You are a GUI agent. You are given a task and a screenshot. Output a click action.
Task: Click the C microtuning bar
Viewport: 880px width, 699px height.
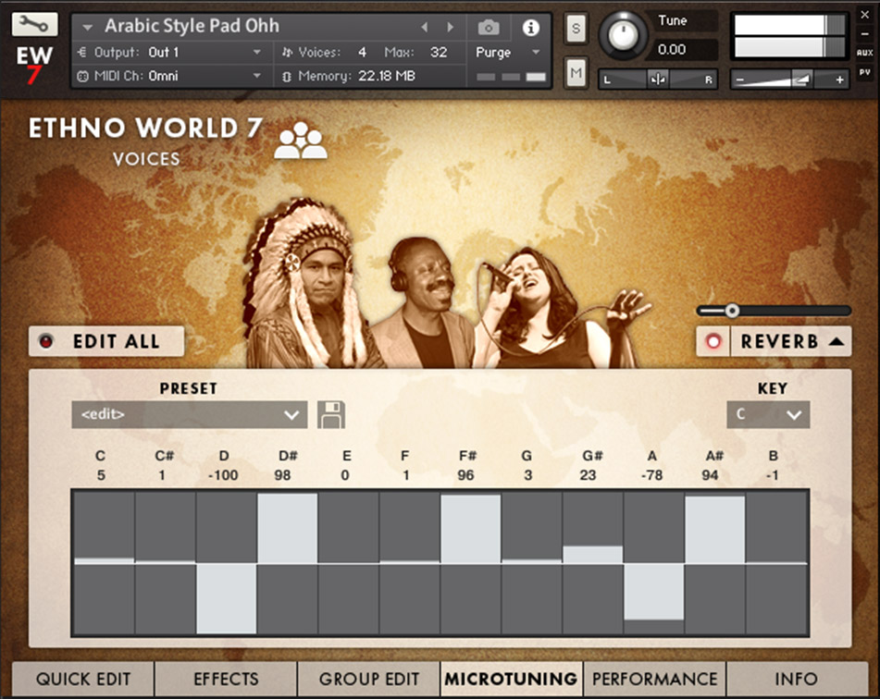point(104,563)
